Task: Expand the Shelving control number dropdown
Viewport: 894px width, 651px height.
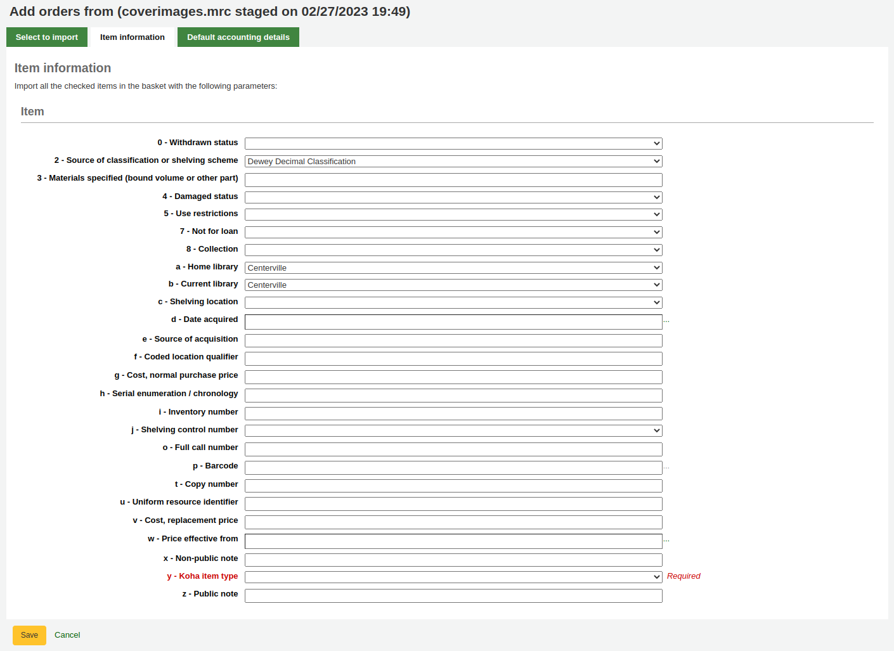Action: click(453, 430)
